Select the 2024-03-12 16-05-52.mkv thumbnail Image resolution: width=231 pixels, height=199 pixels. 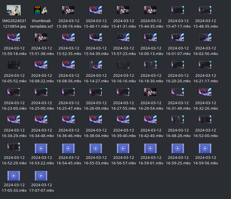[14, 65]
